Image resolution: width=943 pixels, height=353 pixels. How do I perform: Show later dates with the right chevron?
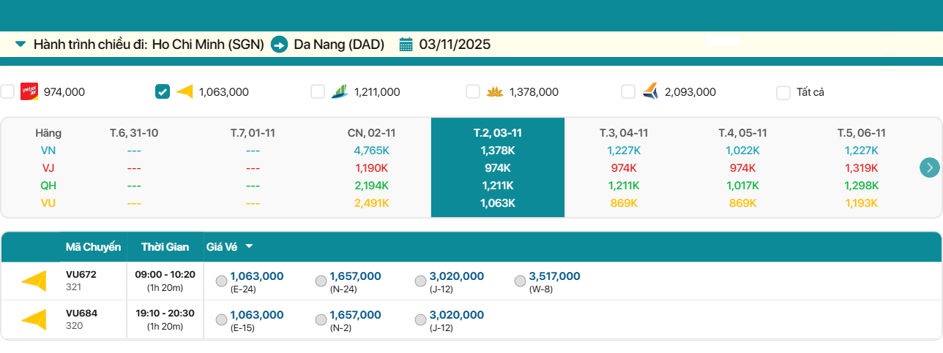[x=929, y=167]
